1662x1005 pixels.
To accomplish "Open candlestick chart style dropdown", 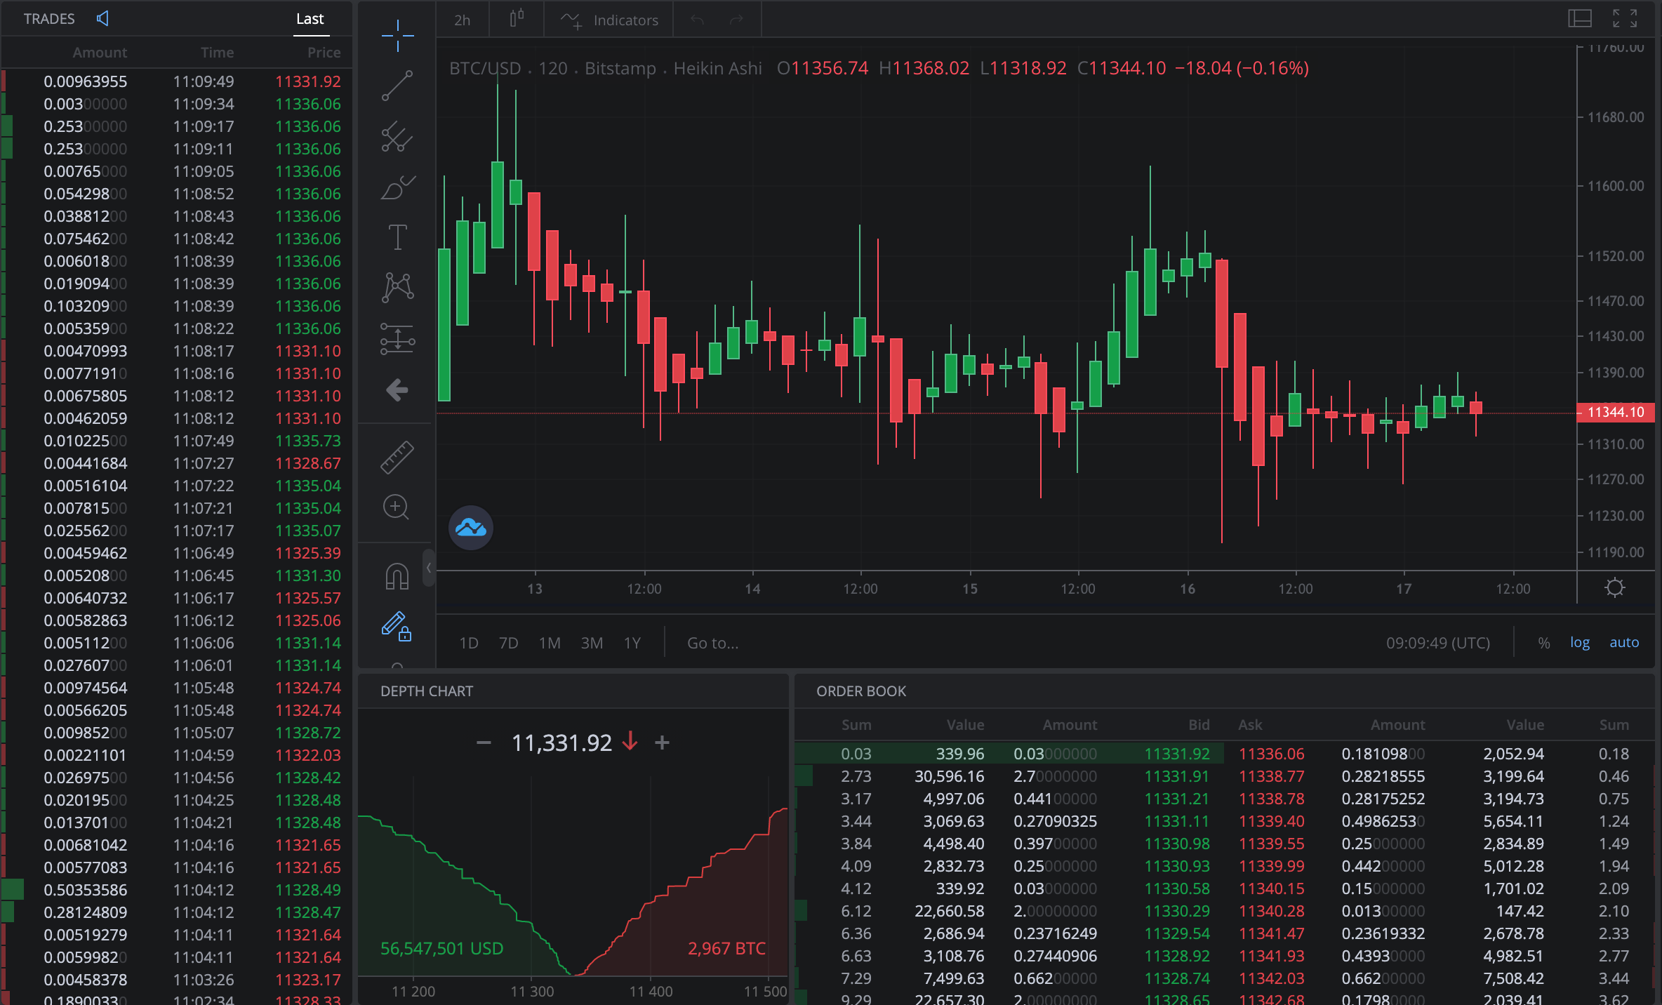I will (x=517, y=19).
